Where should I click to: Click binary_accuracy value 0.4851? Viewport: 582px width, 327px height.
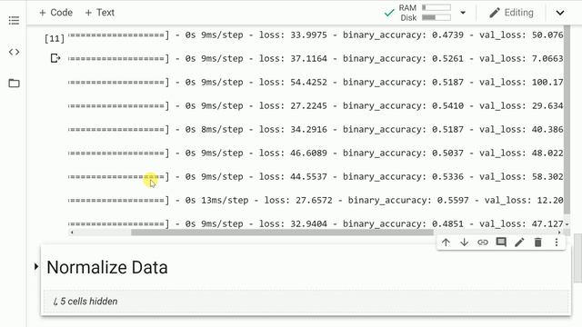click(x=447, y=224)
